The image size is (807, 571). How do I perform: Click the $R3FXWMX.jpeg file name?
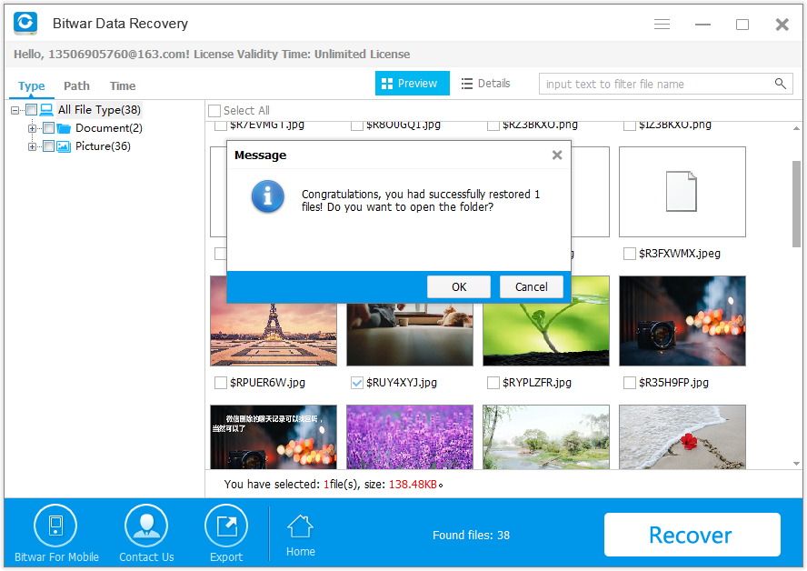680,254
